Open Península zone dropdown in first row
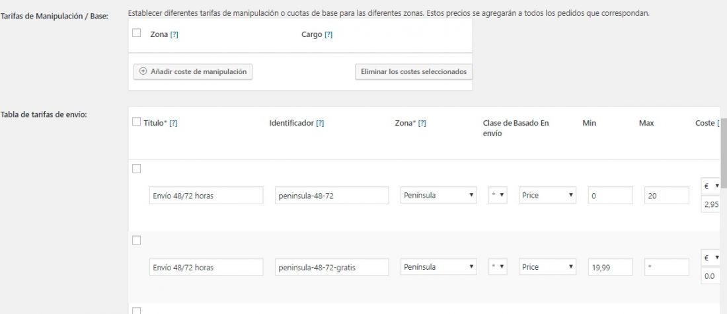This screenshot has width=727, height=314. coord(439,195)
